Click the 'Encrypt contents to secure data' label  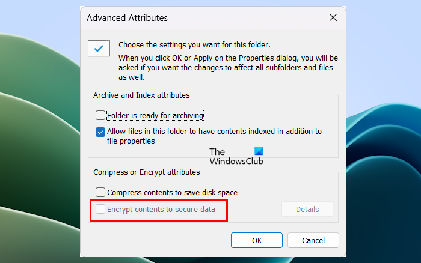[161, 210]
